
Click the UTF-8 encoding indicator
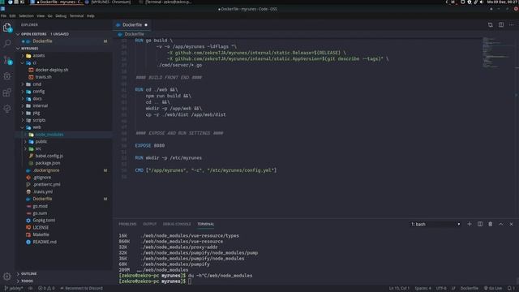coord(441,289)
